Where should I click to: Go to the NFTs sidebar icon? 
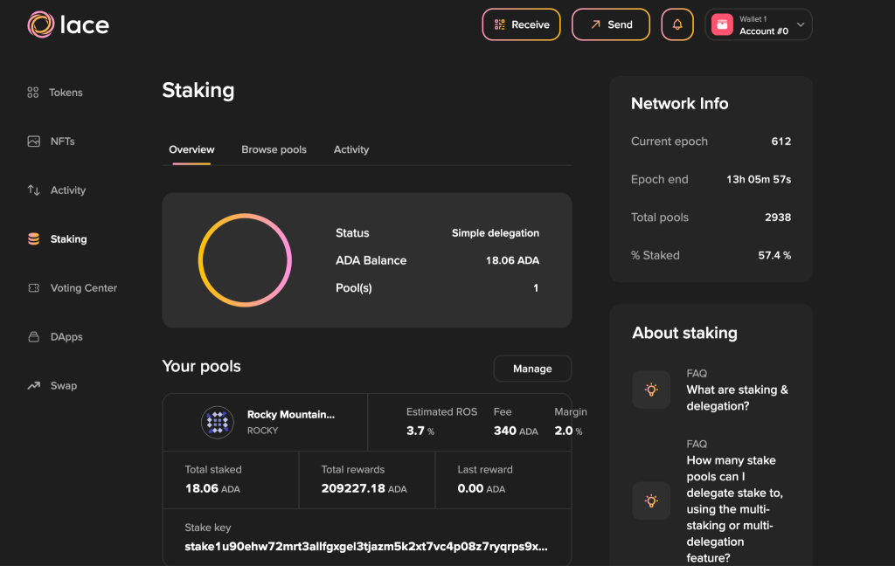click(33, 141)
